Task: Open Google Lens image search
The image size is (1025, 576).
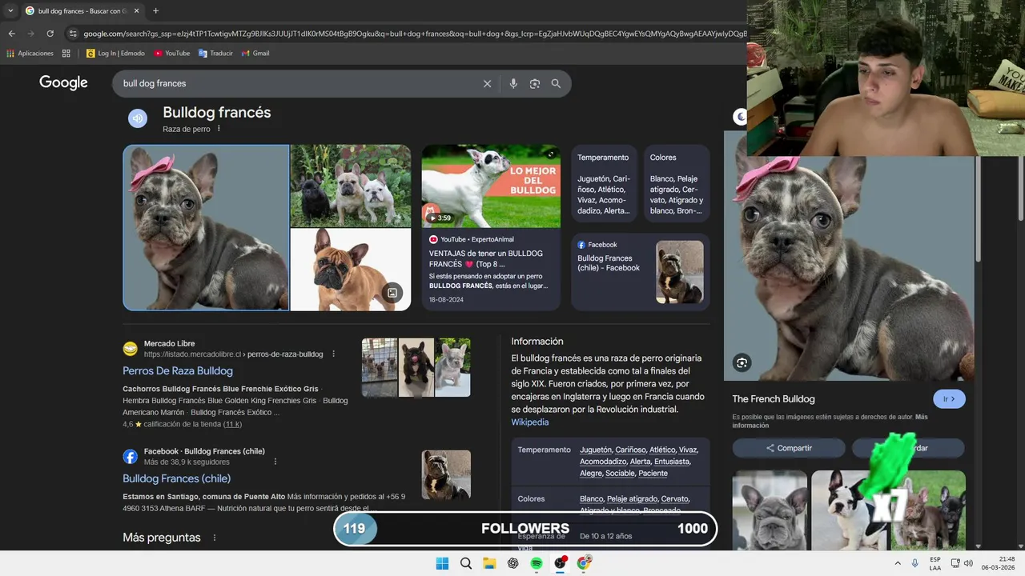Action: 535,83
